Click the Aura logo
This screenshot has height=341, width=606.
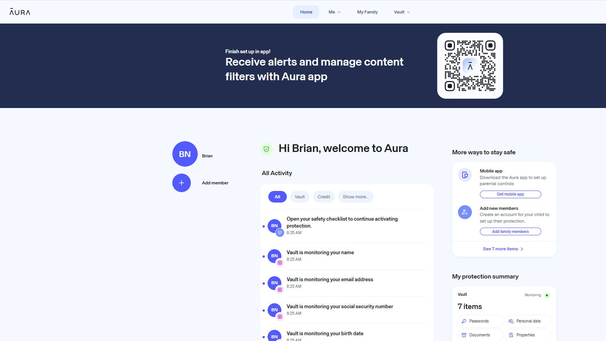point(20,12)
